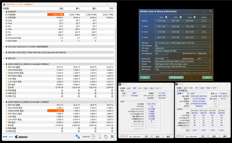The height and width of the screenshot is (143, 232).
Task: Select the highlighted 1.395 V VDDQ current value
Action: click(56, 111)
